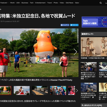Open the giant shark article thumbnail
The width and height of the screenshot is (107, 107).
tap(89, 87)
